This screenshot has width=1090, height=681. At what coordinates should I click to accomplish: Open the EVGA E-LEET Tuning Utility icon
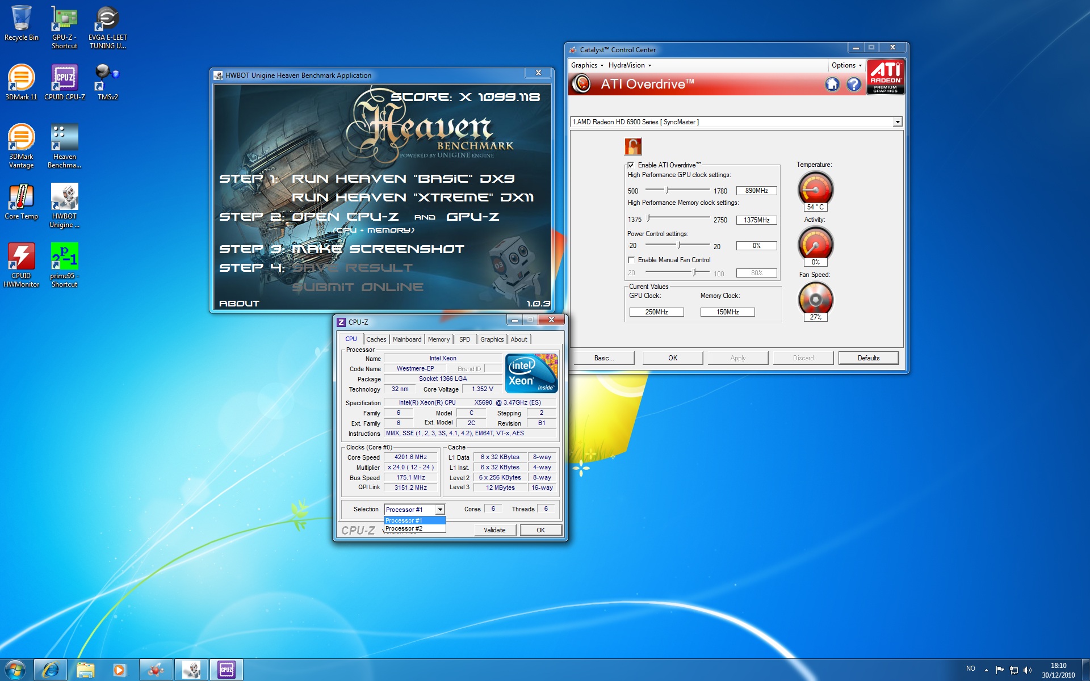[x=107, y=27]
